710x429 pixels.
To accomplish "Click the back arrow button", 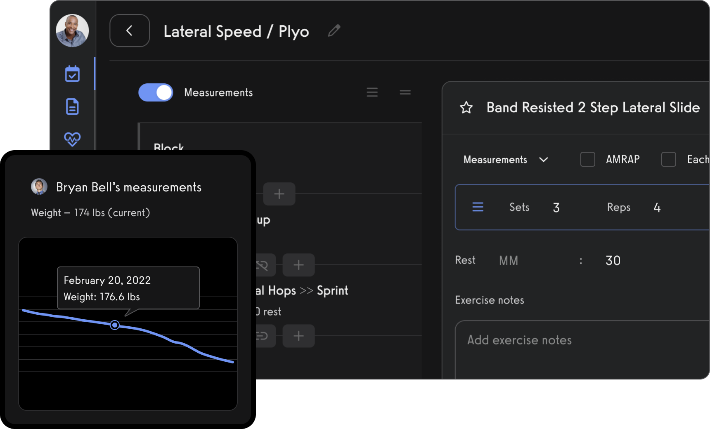I will (130, 31).
